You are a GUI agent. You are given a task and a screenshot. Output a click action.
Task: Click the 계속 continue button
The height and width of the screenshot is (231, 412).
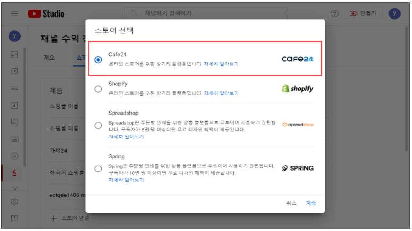point(311,203)
